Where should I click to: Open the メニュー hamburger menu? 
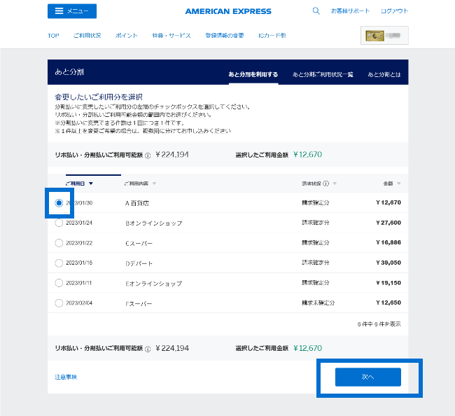click(x=72, y=11)
